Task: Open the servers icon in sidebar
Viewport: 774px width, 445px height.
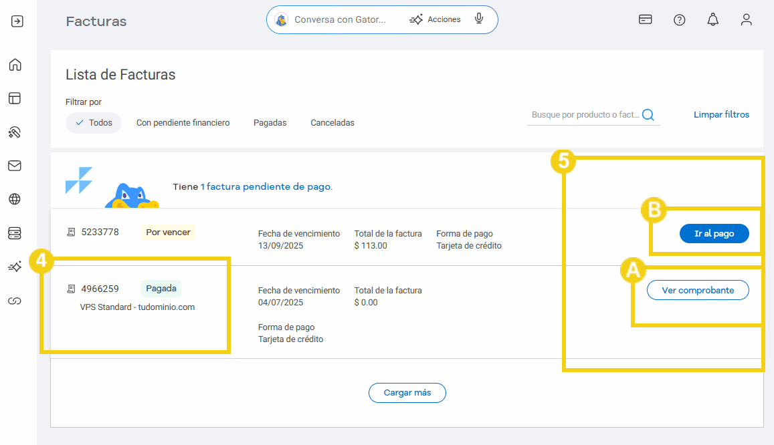Action: [15, 233]
